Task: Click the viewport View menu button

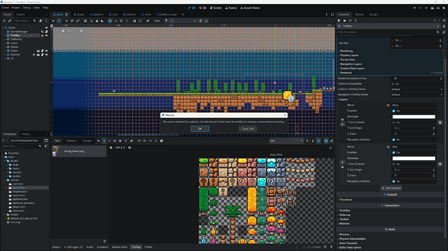Action: click(x=157, y=21)
